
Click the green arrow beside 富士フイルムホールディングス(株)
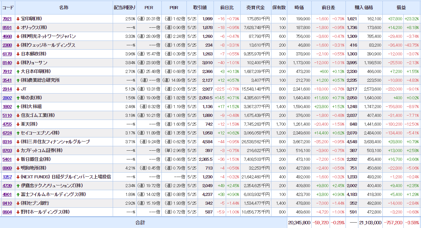[x=18, y=195]
